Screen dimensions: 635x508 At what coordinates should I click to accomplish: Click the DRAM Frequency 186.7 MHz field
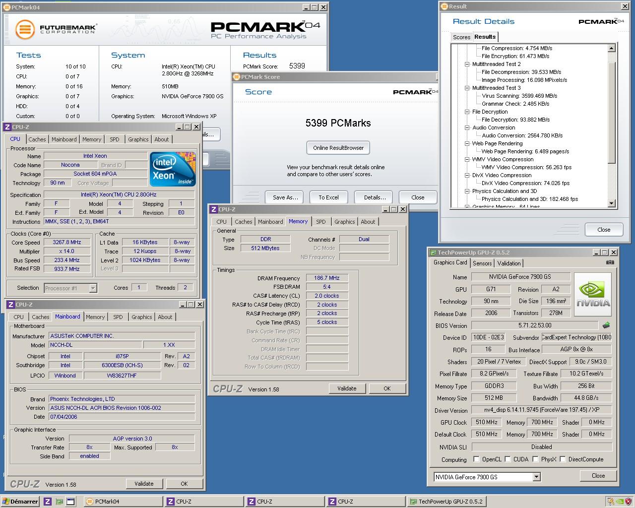[x=327, y=278]
